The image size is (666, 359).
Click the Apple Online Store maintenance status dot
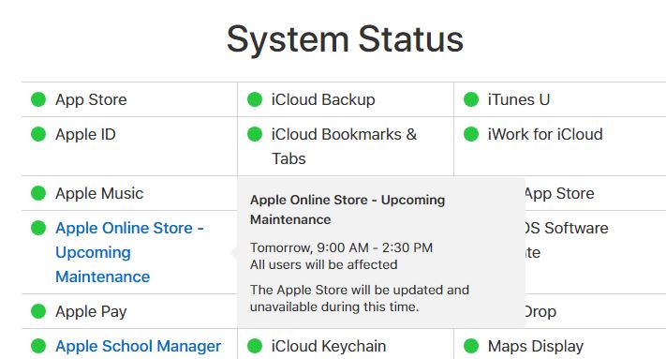click(x=38, y=228)
